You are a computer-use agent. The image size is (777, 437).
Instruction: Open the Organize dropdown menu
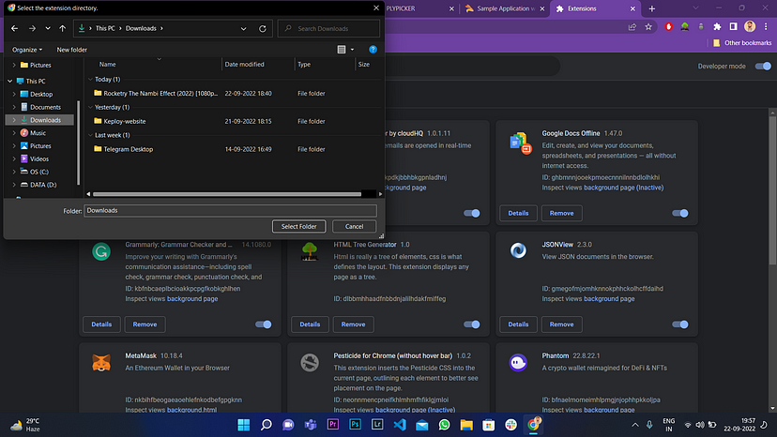(x=27, y=50)
